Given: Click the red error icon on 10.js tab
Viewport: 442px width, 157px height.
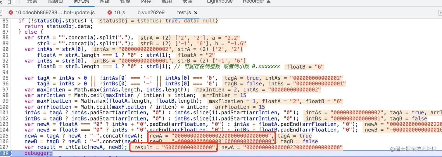Looking at the screenshot, I should point(110,13).
